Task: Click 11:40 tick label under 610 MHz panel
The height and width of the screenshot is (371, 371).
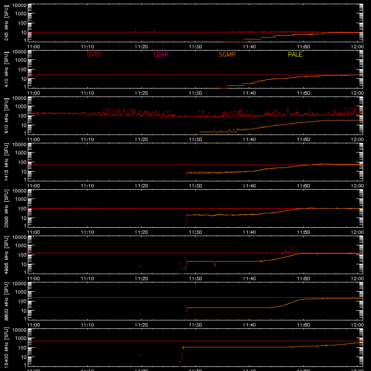Action: [249, 140]
